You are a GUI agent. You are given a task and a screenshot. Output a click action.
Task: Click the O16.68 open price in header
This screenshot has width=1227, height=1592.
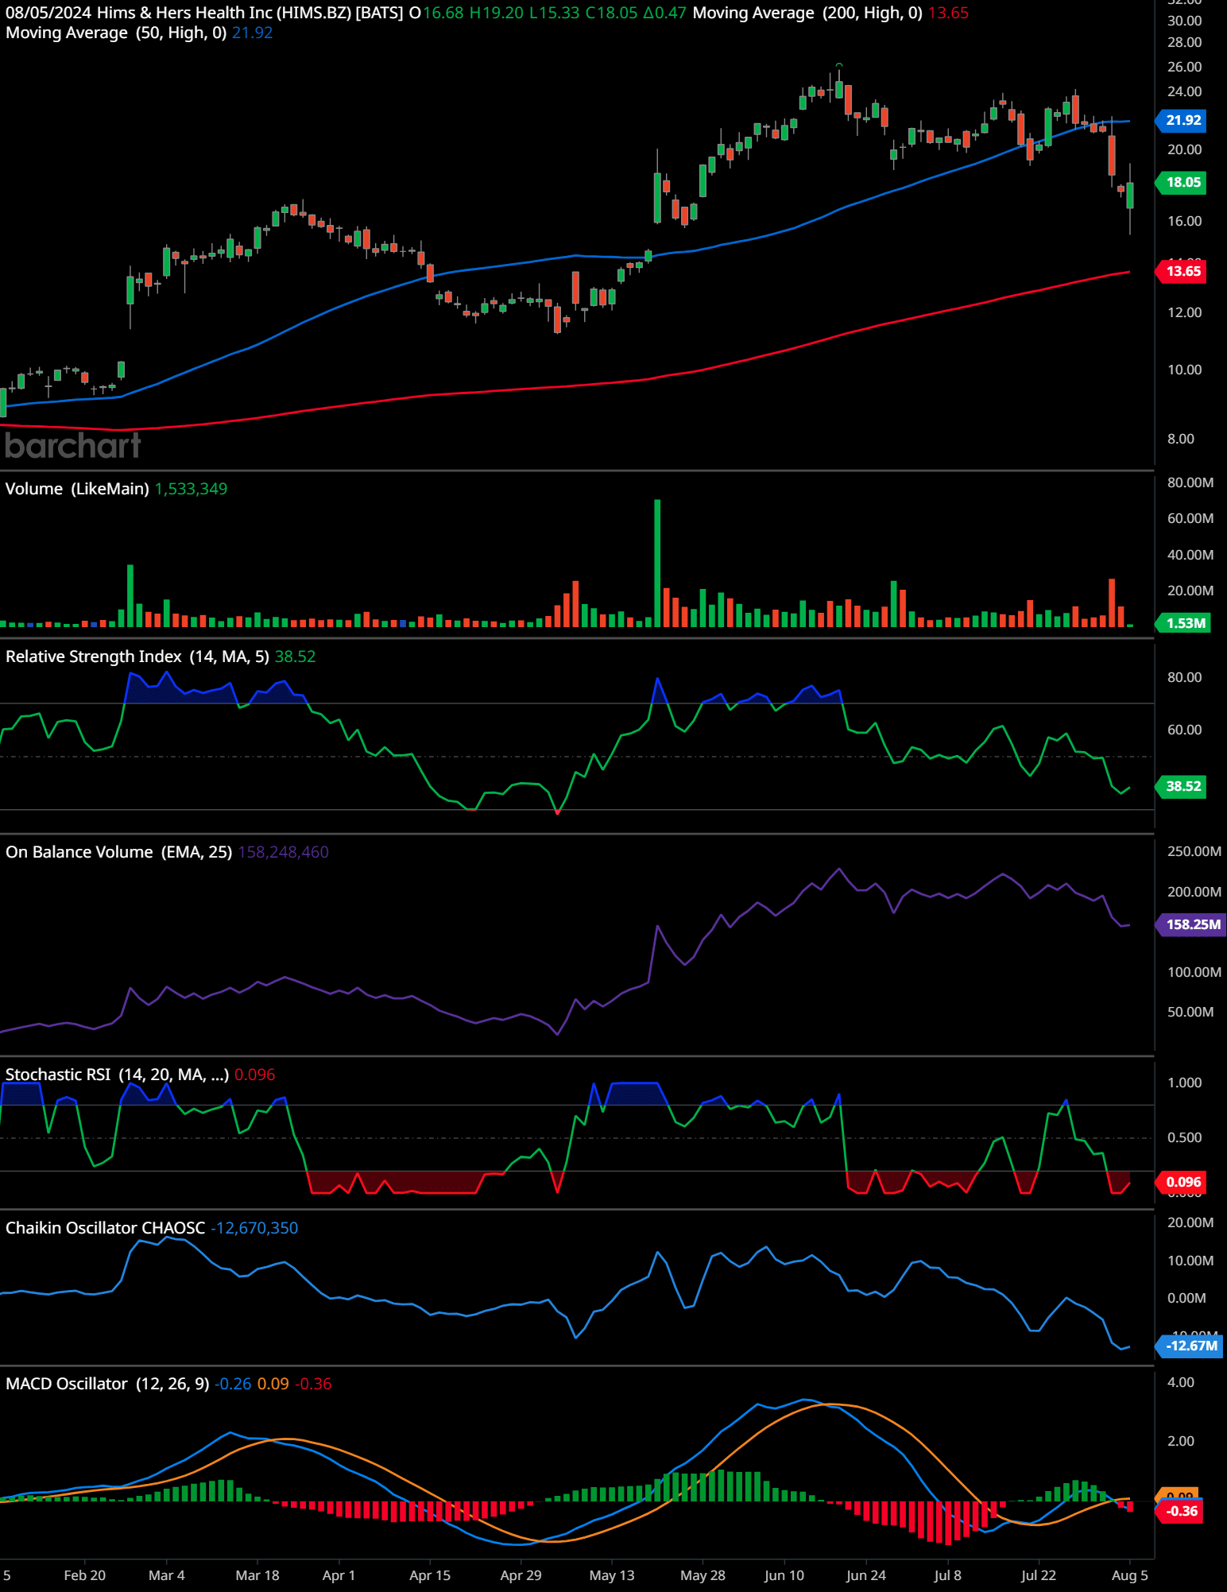coord(437,14)
